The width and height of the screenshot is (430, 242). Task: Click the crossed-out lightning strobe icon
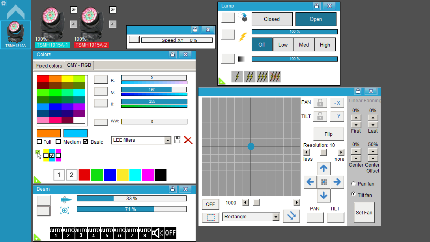click(275, 77)
